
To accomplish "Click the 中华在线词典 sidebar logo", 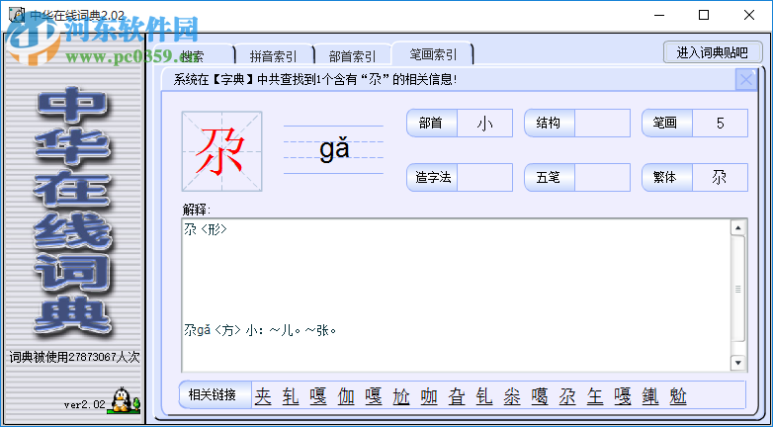I will click(73, 213).
